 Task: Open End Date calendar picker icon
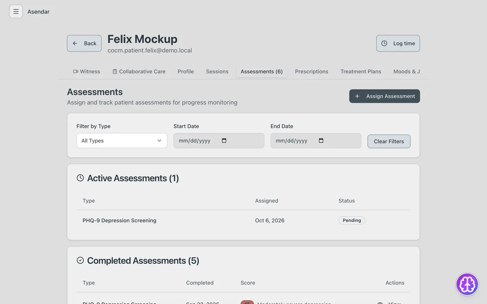[x=321, y=141]
